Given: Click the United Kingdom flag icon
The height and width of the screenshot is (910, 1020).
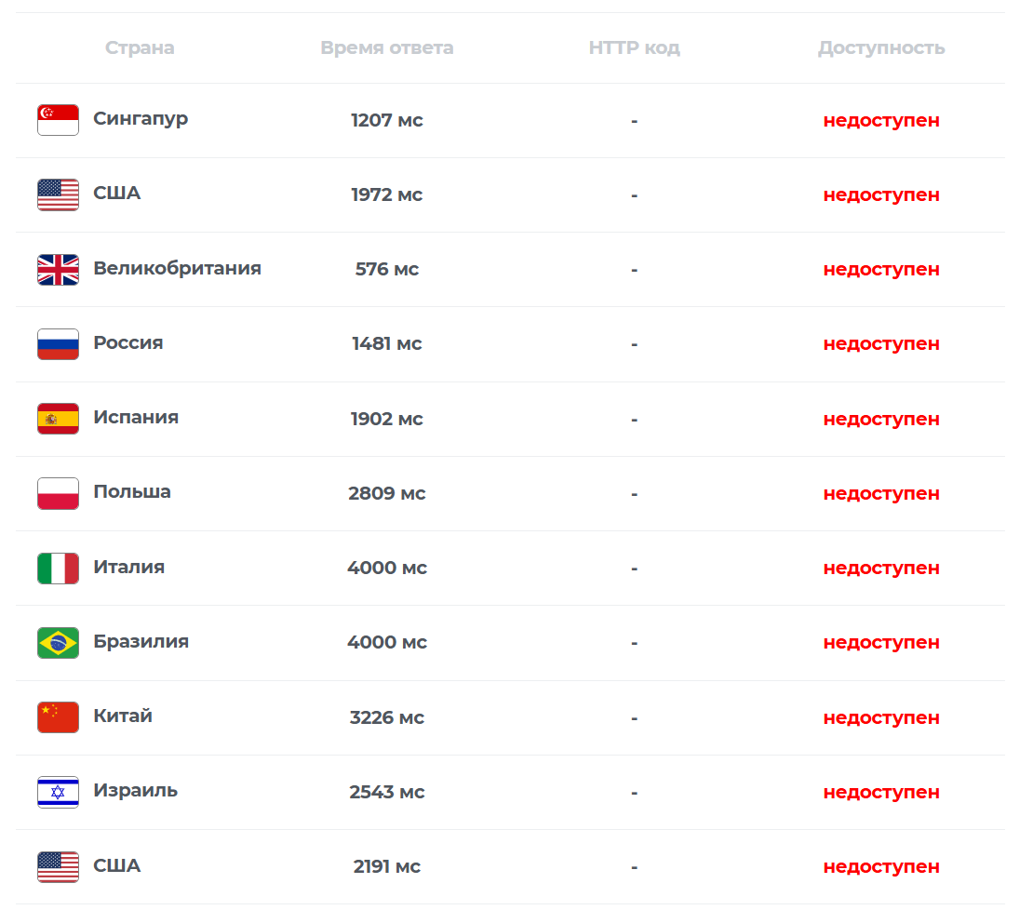Looking at the screenshot, I should point(58,269).
